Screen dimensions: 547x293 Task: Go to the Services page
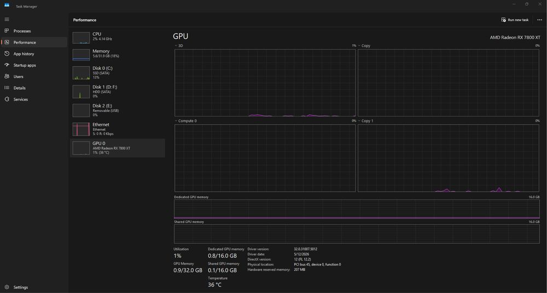coord(34,99)
